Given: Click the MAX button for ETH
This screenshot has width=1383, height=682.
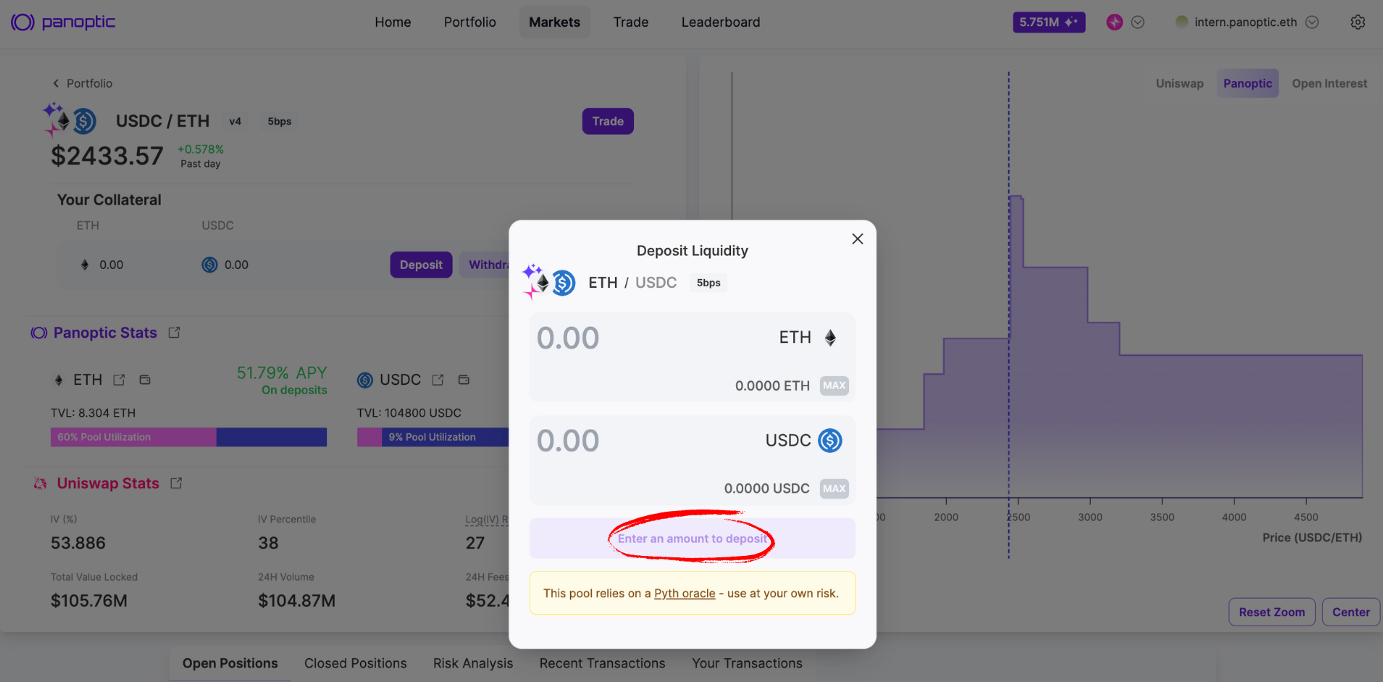Looking at the screenshot, I should pos(834,386).
